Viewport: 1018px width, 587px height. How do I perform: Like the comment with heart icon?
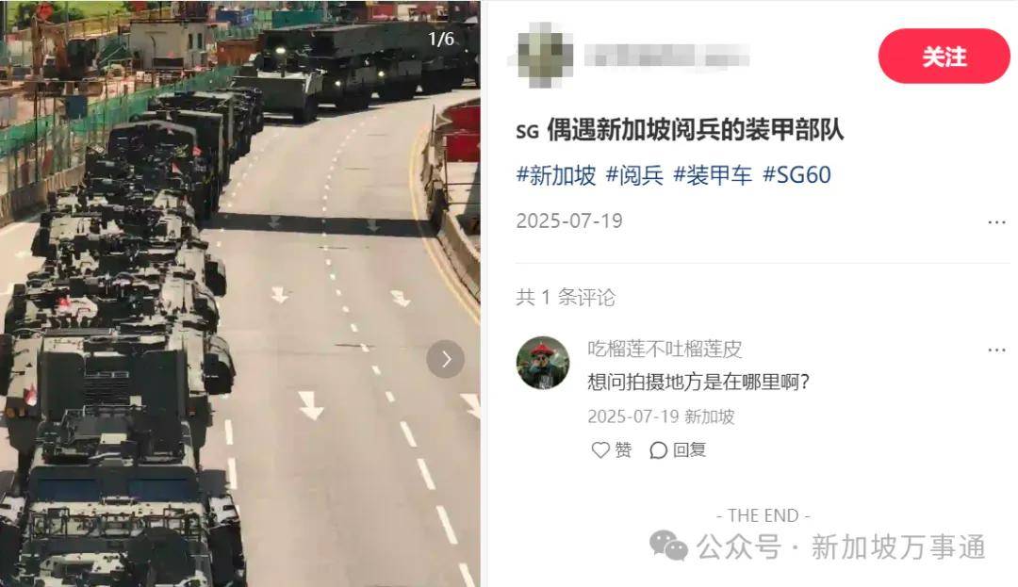[x=600, y=449]
